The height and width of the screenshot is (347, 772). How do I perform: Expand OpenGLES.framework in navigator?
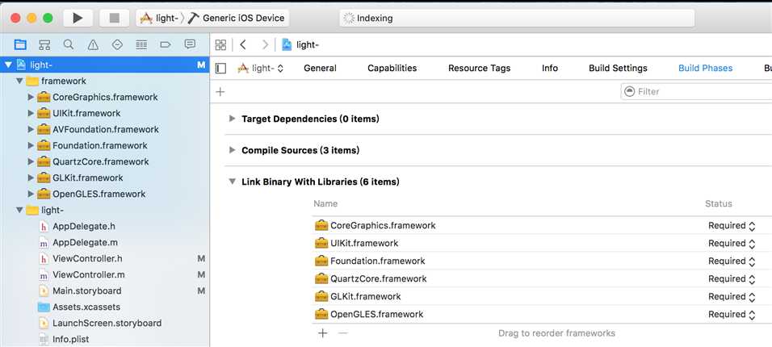(31, 194)
